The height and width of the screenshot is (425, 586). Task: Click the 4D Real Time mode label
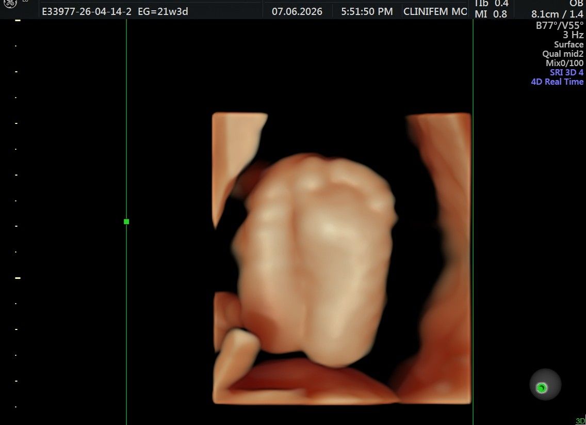(557, 82)
